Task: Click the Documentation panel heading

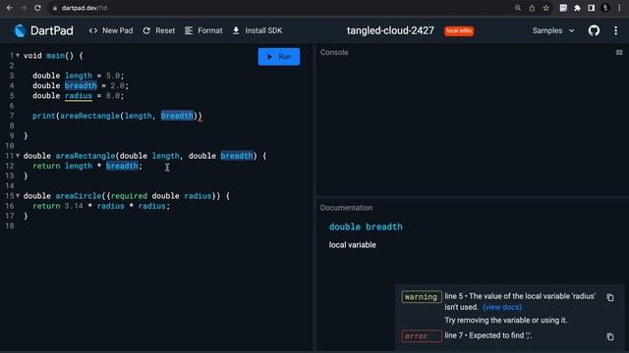Action: pos(346,208)
